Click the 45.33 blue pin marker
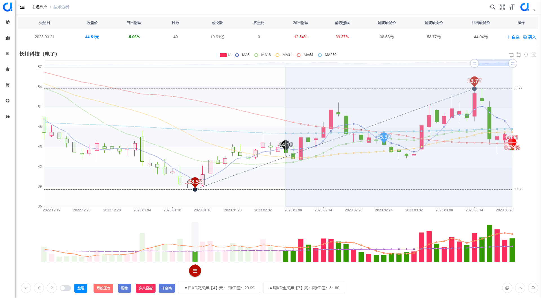 pos(383,137)
